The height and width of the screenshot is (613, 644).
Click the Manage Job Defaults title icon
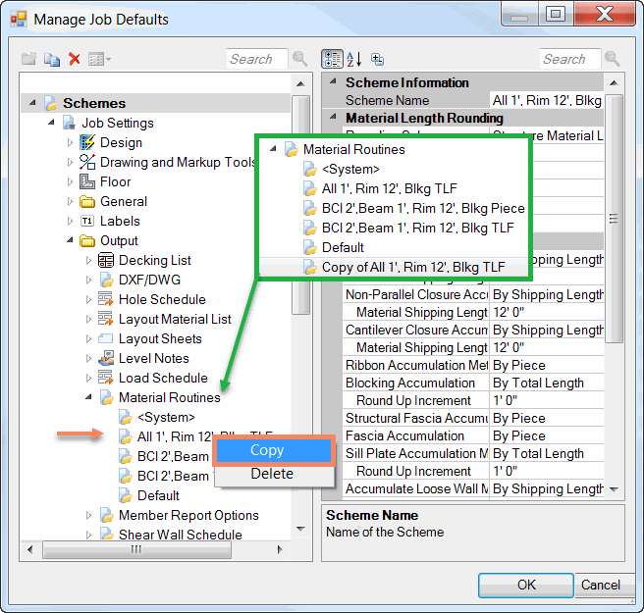[x=19, y=20]
